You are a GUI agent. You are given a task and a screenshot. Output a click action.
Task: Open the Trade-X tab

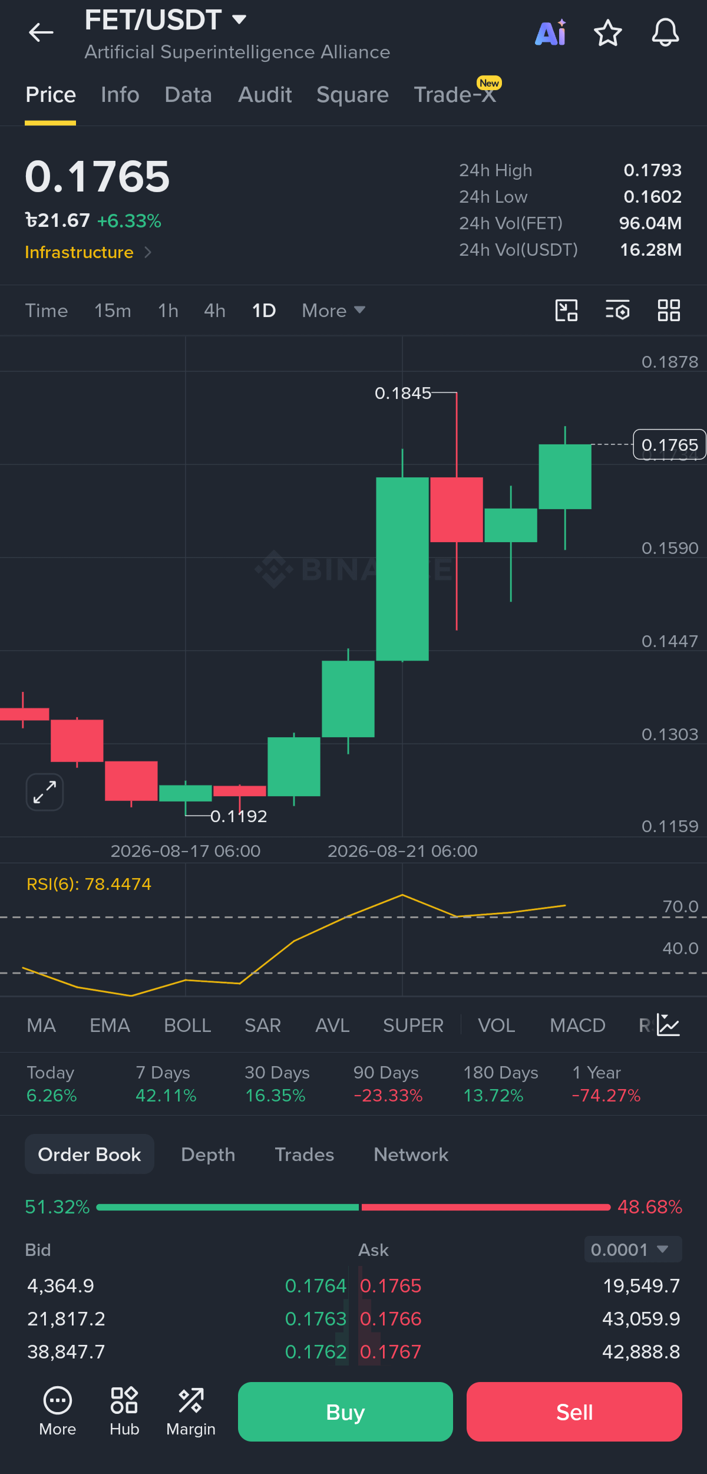(x=455, y=95)
